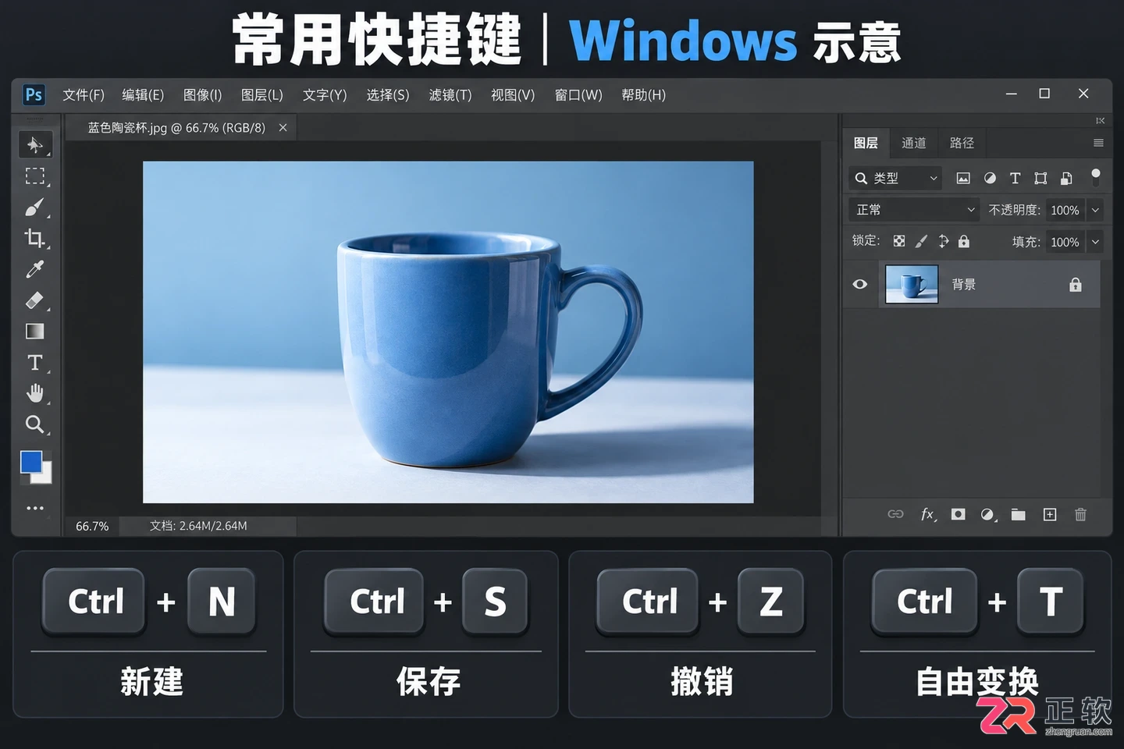The height and width of the screenshot is (749, 1124).
Task: Open the 正常 blend mode dropdown
Action: click(914, 210)
